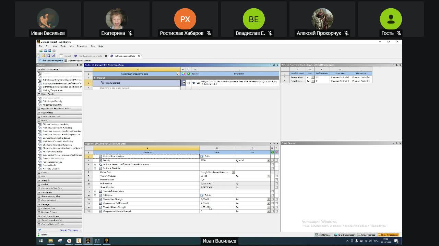Click the Save project icon
The width and height of the screenshot is (439, 246).
pyautogui.click(x=48, y=56)
